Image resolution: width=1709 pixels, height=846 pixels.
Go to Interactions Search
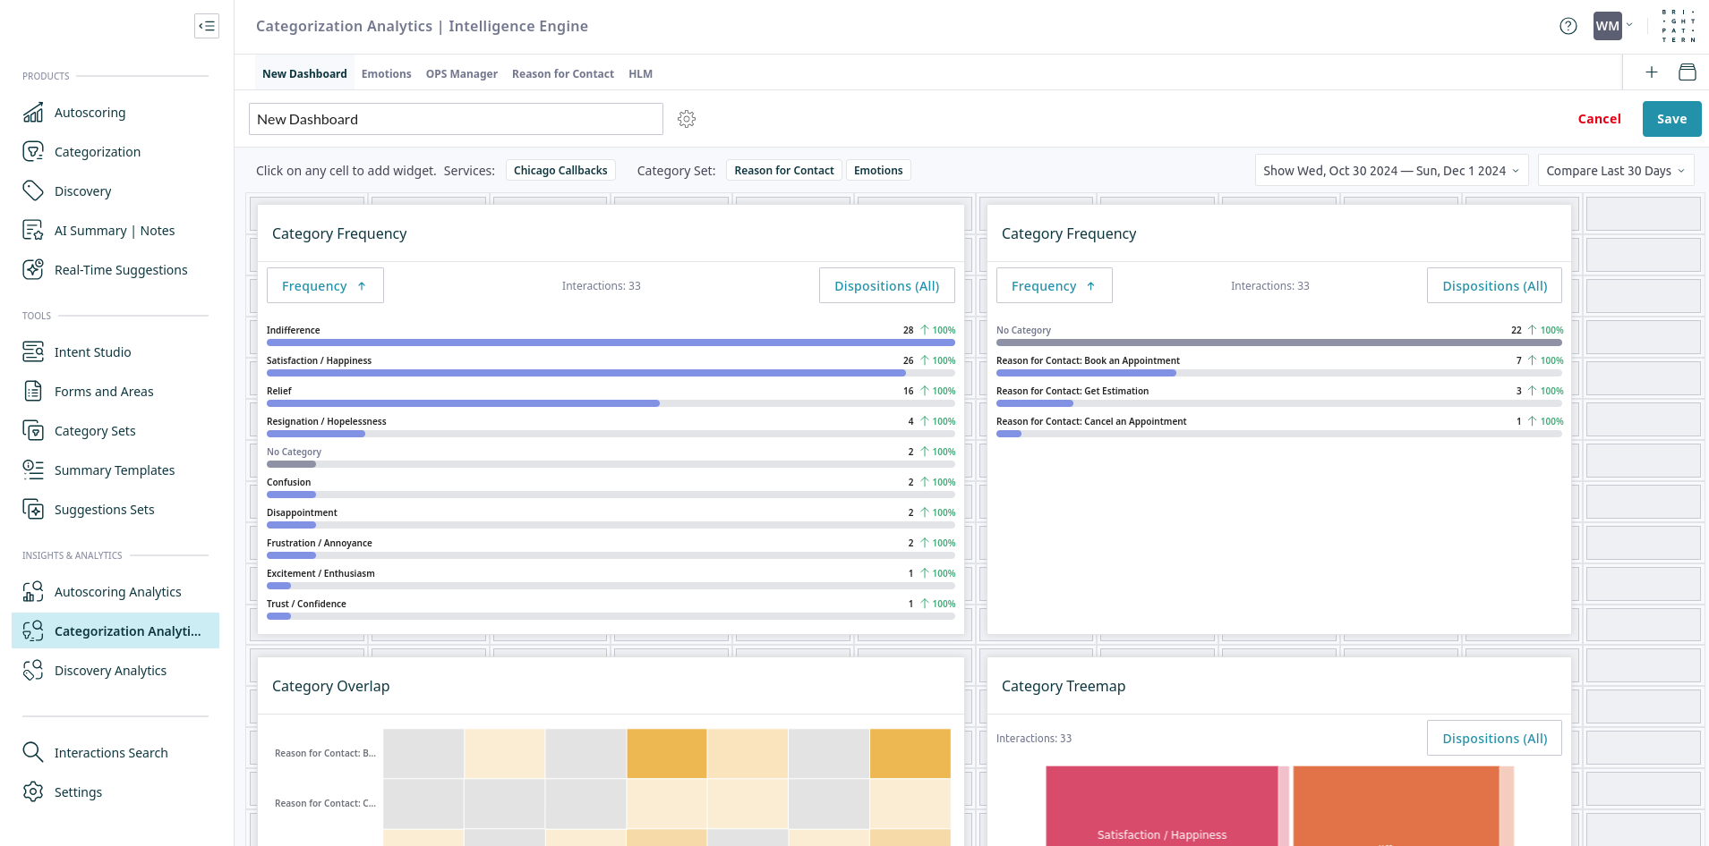110,753
